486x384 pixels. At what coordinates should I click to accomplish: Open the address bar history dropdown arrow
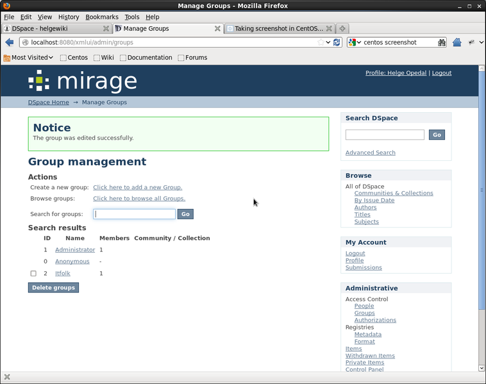328,42
